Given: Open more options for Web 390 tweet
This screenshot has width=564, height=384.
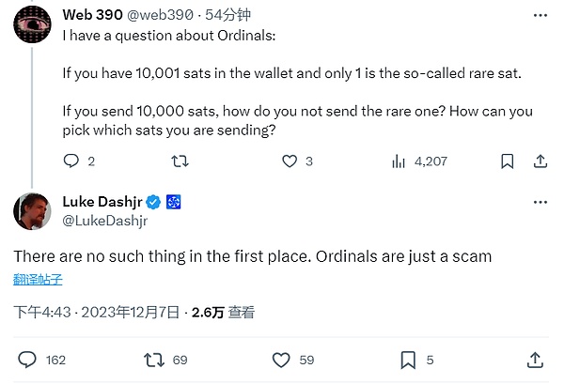Looking at the screenshot, I should [539, 17].
